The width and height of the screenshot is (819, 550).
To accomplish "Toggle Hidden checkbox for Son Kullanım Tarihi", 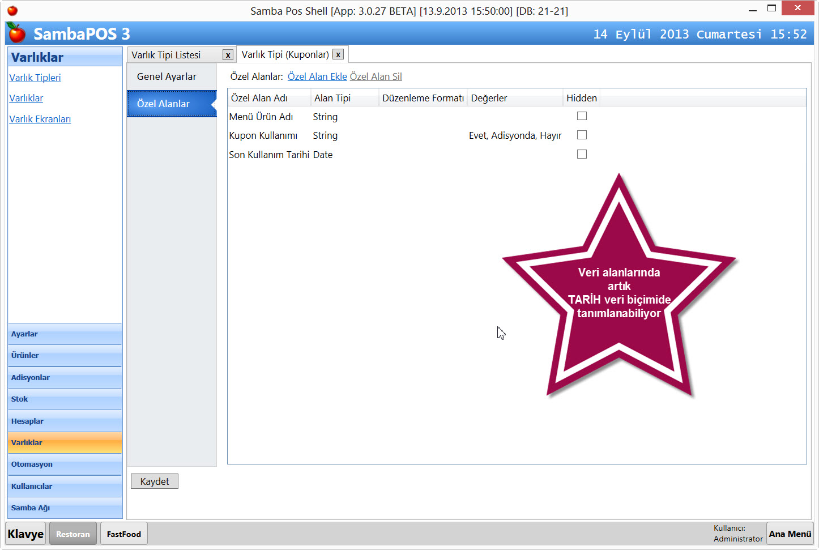I will click(x=582, y=154).
